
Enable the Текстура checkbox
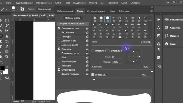click(59, 36)
